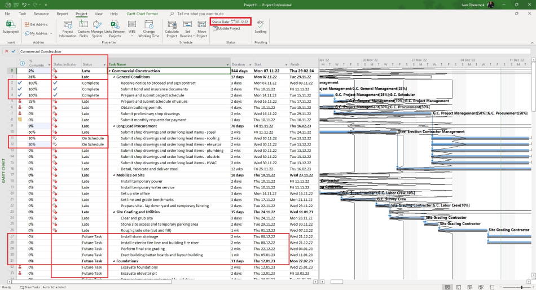Select 'Set up site office' task name
Viewport: 536px width, 290px height.
point(135,194)
